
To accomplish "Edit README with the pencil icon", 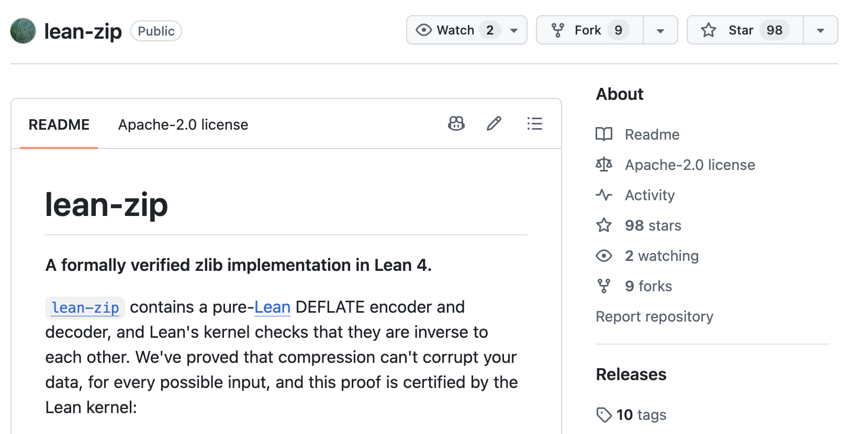I will click(494, 123).
